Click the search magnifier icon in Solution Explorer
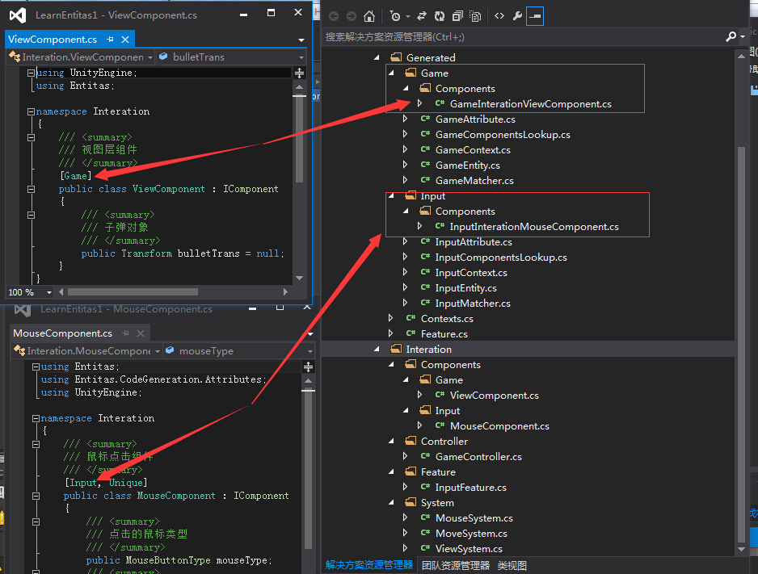This screenshot has height=574, width=758. [x=731, y=36]
